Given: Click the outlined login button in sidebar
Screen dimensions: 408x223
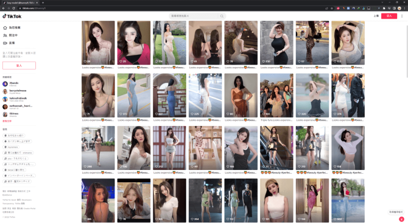Looking at the screenshot, I should point(19,66).
